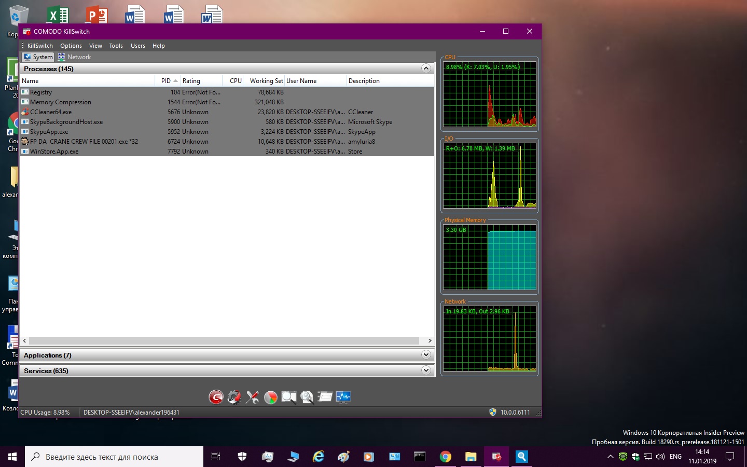Click the red Comodo logo toolbar icon
The image size is (747, 467).
[x=216, y=397]
